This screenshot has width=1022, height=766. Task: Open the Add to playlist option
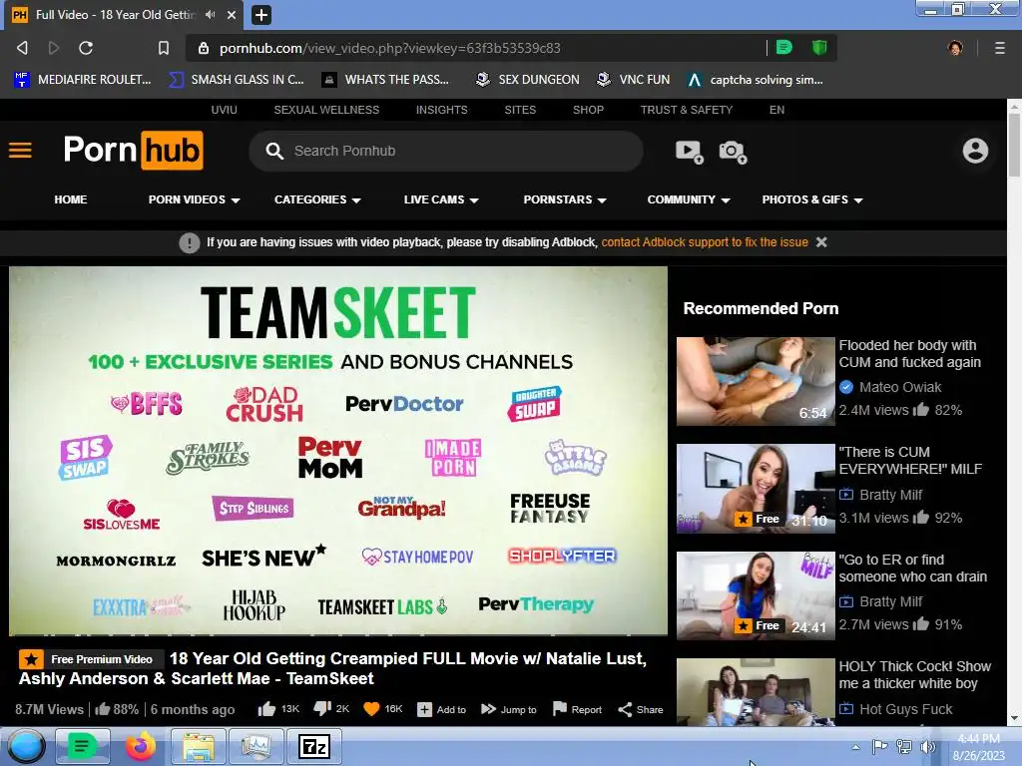click(x=441, y=709)
